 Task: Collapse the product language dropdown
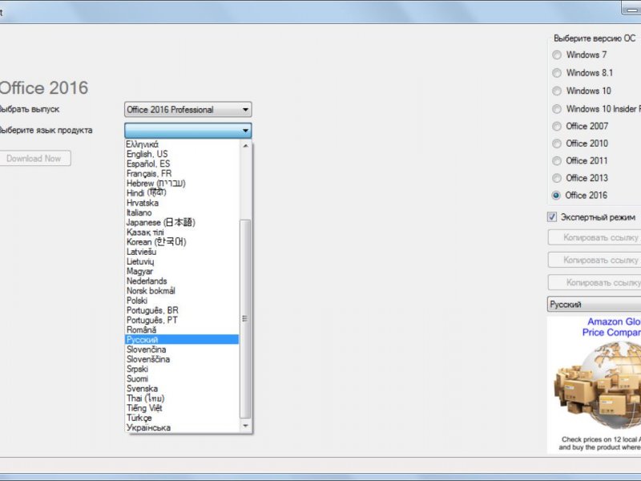pos(188,131)
